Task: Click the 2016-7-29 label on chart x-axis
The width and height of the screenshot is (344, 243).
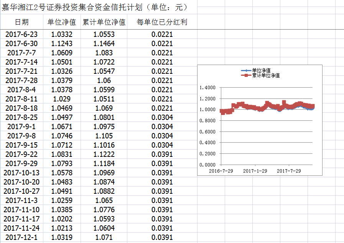Action: [x=221, y=171]
